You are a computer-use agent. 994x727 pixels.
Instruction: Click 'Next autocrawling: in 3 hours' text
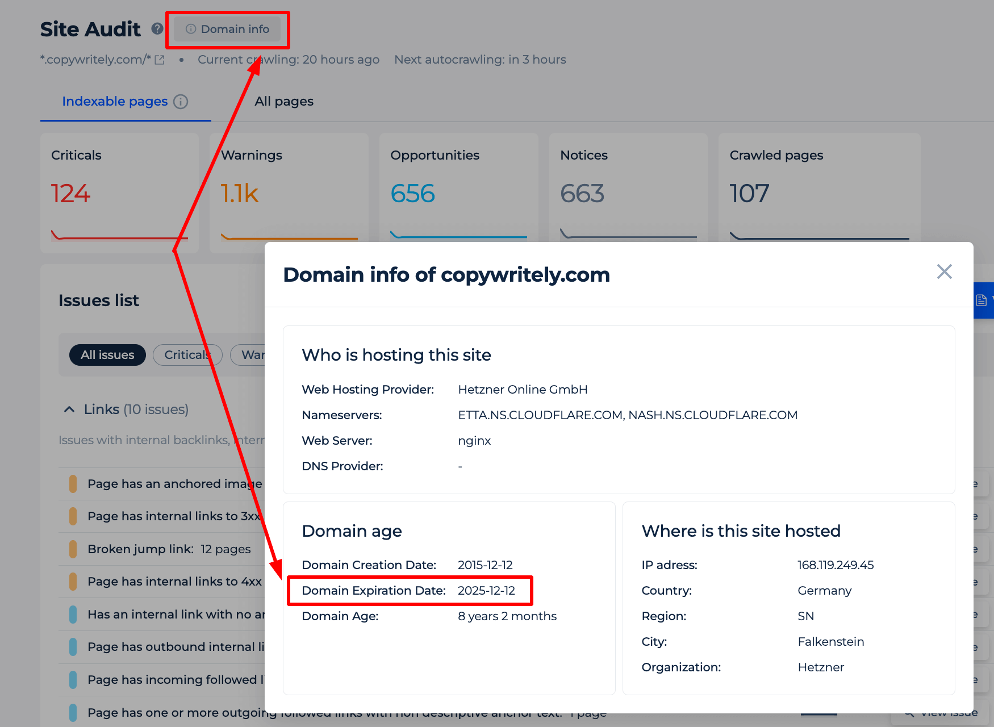pyautogui.click(x=480, y=60)
